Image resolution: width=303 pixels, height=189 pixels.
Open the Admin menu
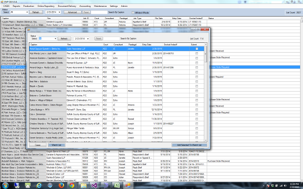tap(124, 6)
